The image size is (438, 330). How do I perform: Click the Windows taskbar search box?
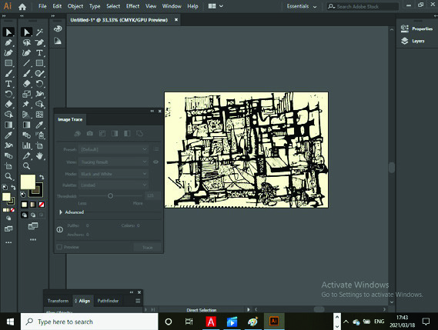pos(89,322)
